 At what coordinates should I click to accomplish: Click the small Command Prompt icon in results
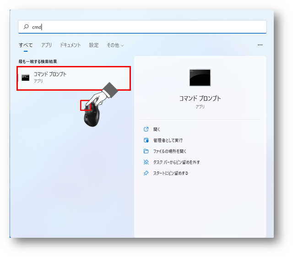[x=26, y=77]
